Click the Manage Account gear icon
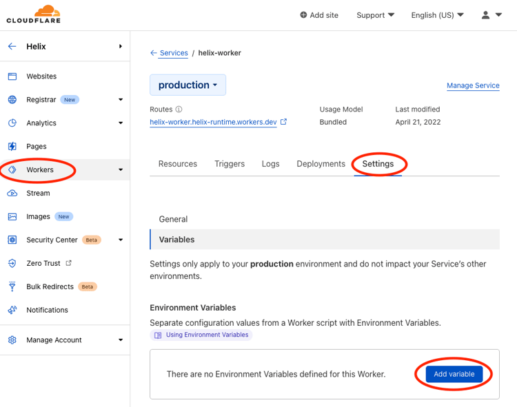The width and height of the screenshot is (517, 407). (x=12, y=340)
